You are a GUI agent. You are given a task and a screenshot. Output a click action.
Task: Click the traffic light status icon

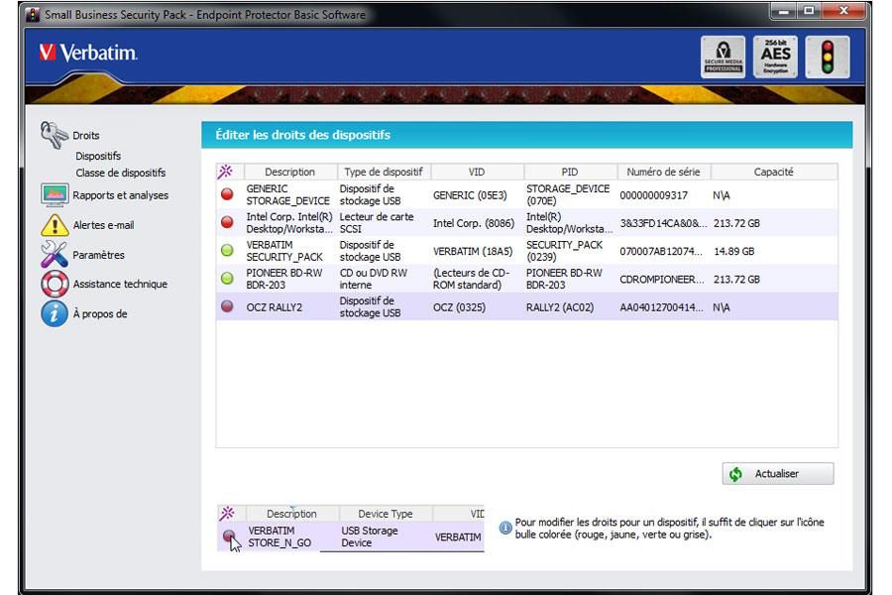tap(828, 57)
